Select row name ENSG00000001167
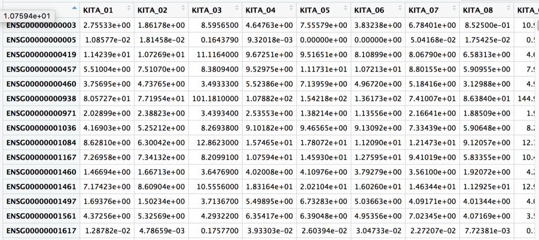Image resolution: width=539 pixels, height=240 pixels. coord(41,158)
